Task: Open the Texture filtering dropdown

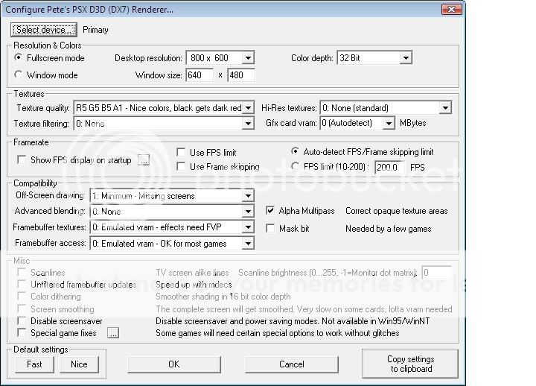Action: tap(248, 124)
